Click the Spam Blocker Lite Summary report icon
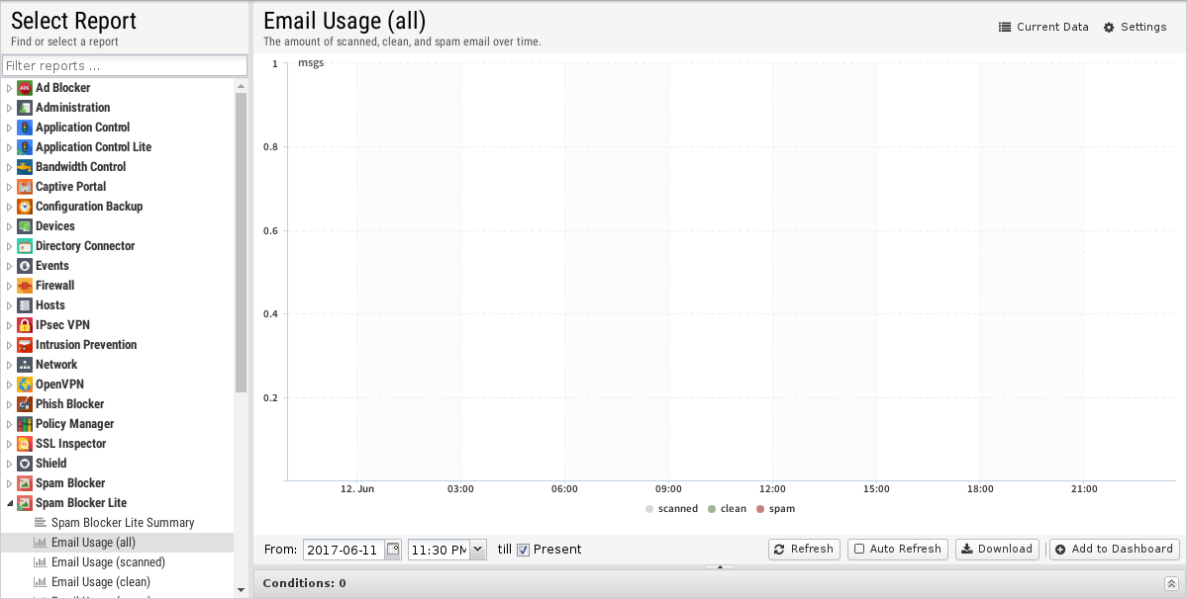Image resolution: width=1187 pixels, height=599 pixels. pyautogui.click(x=41, y=523)
